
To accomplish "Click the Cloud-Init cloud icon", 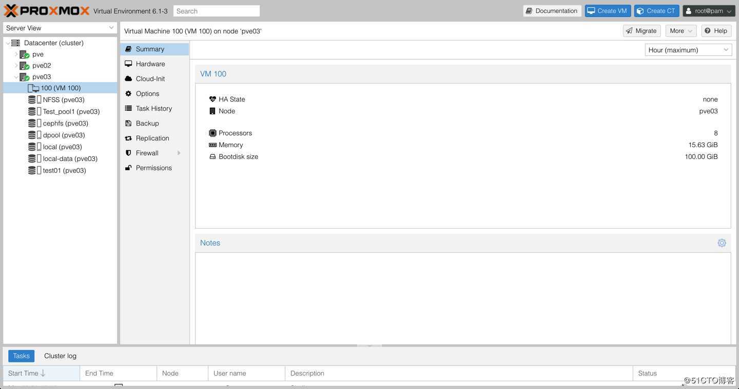I will [128, 79].
